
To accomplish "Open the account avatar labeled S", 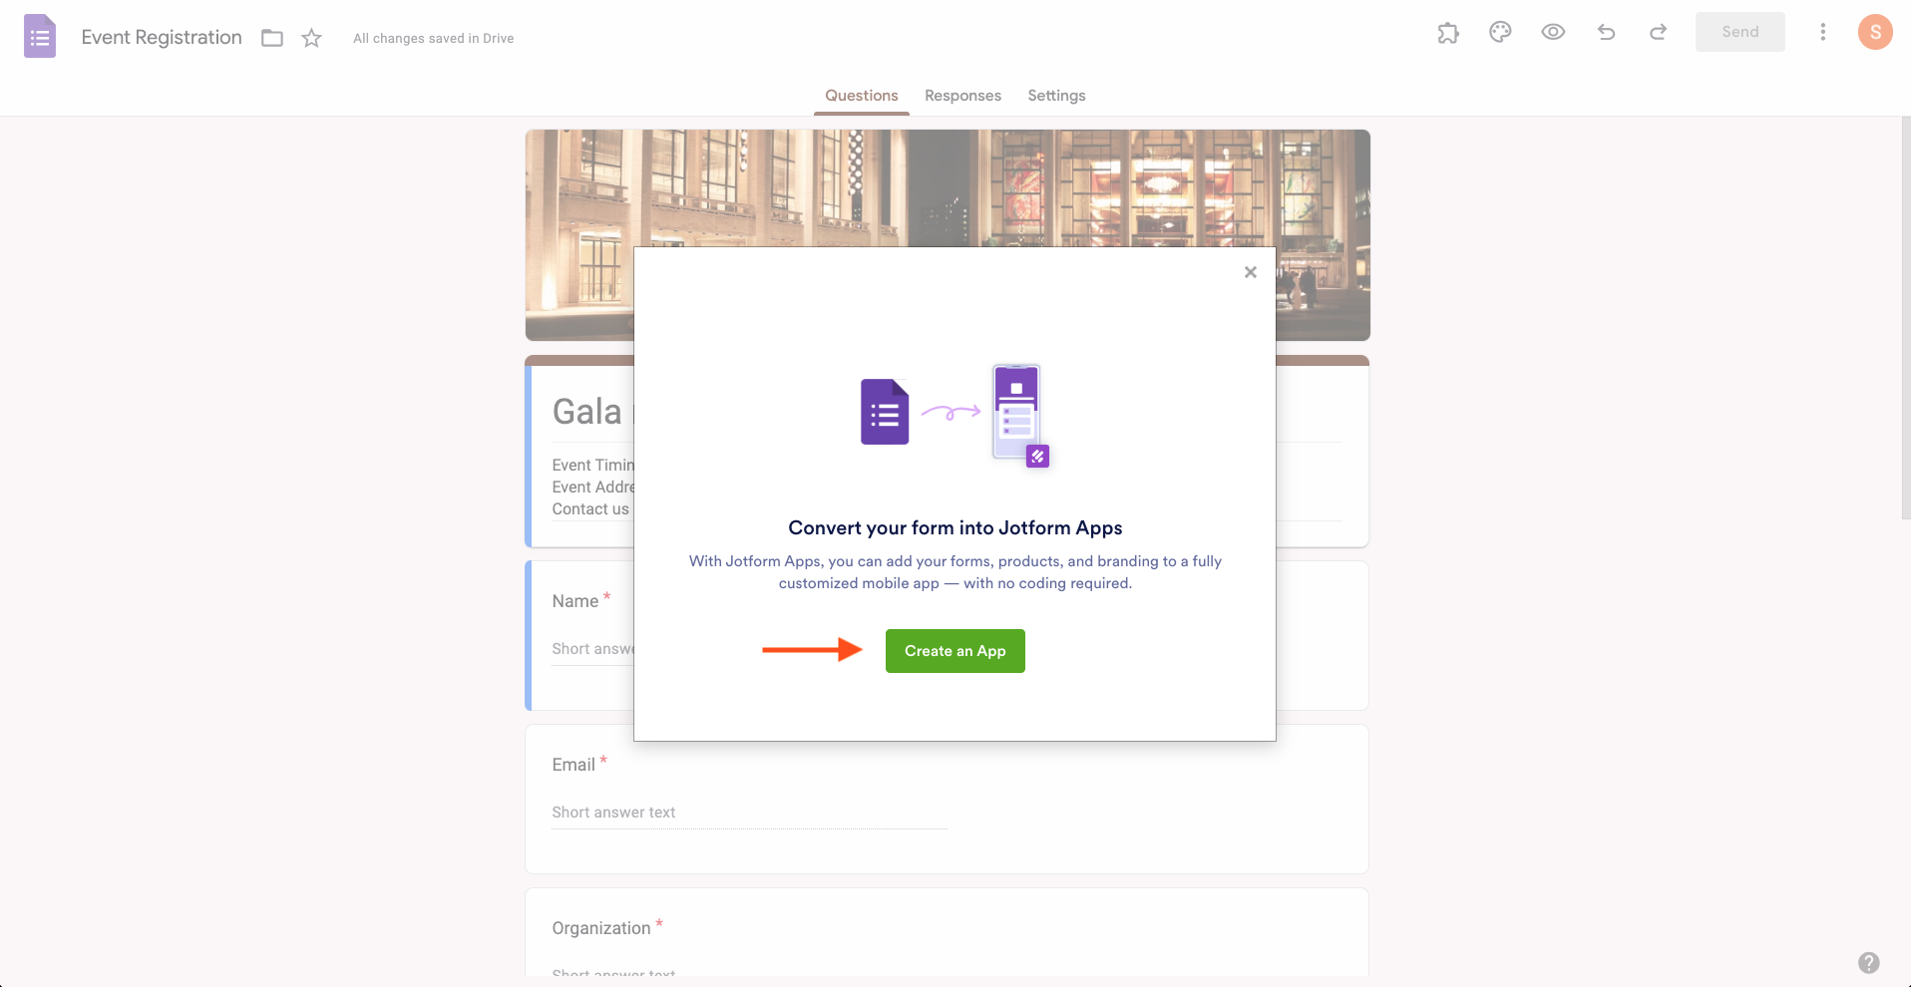I will (x=1875, y=32).
